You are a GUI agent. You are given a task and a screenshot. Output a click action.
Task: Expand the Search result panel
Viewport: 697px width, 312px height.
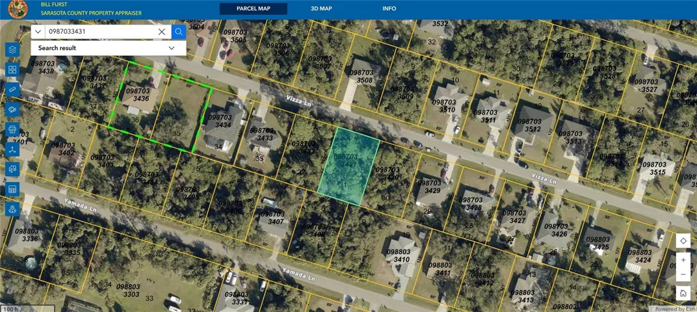172,48
